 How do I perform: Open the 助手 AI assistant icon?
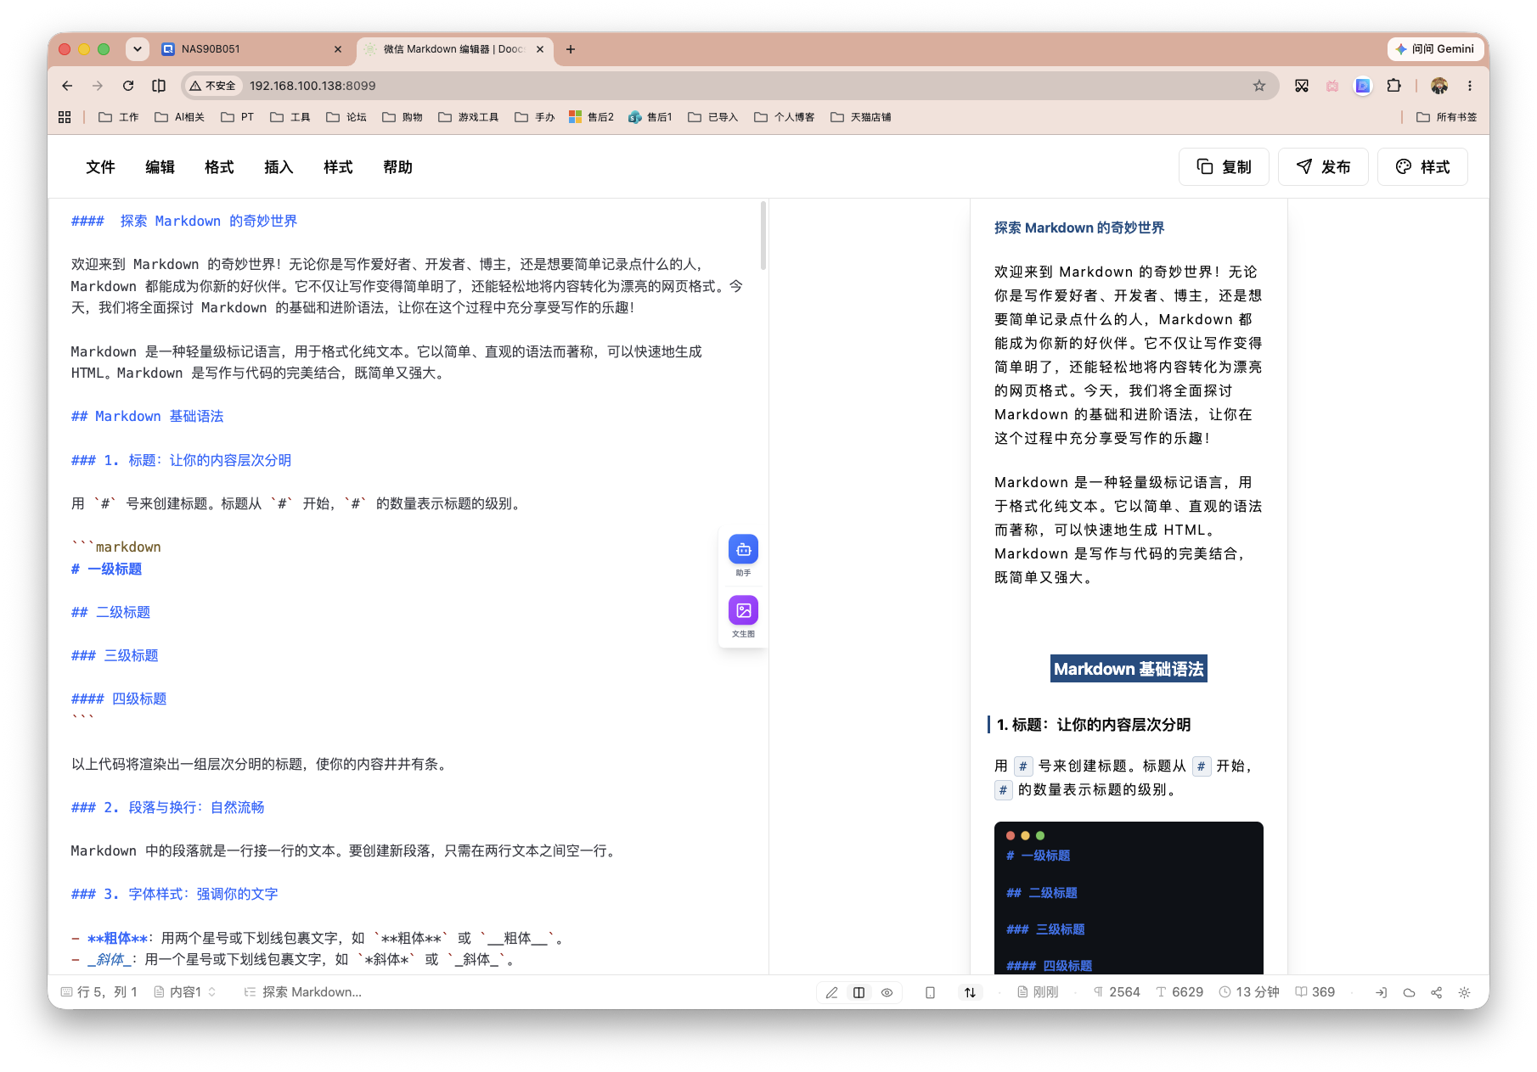pos(743,550)
